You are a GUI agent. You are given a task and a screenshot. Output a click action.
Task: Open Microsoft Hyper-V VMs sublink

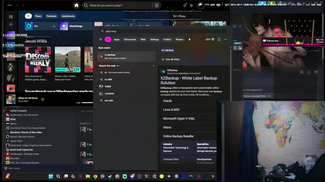coord(179,119)
